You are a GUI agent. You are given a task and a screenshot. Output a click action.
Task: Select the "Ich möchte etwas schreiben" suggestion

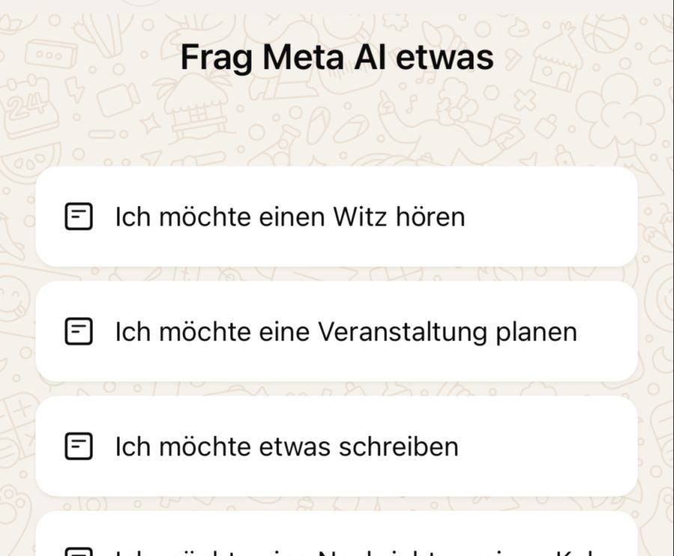[x=285, y=446]
